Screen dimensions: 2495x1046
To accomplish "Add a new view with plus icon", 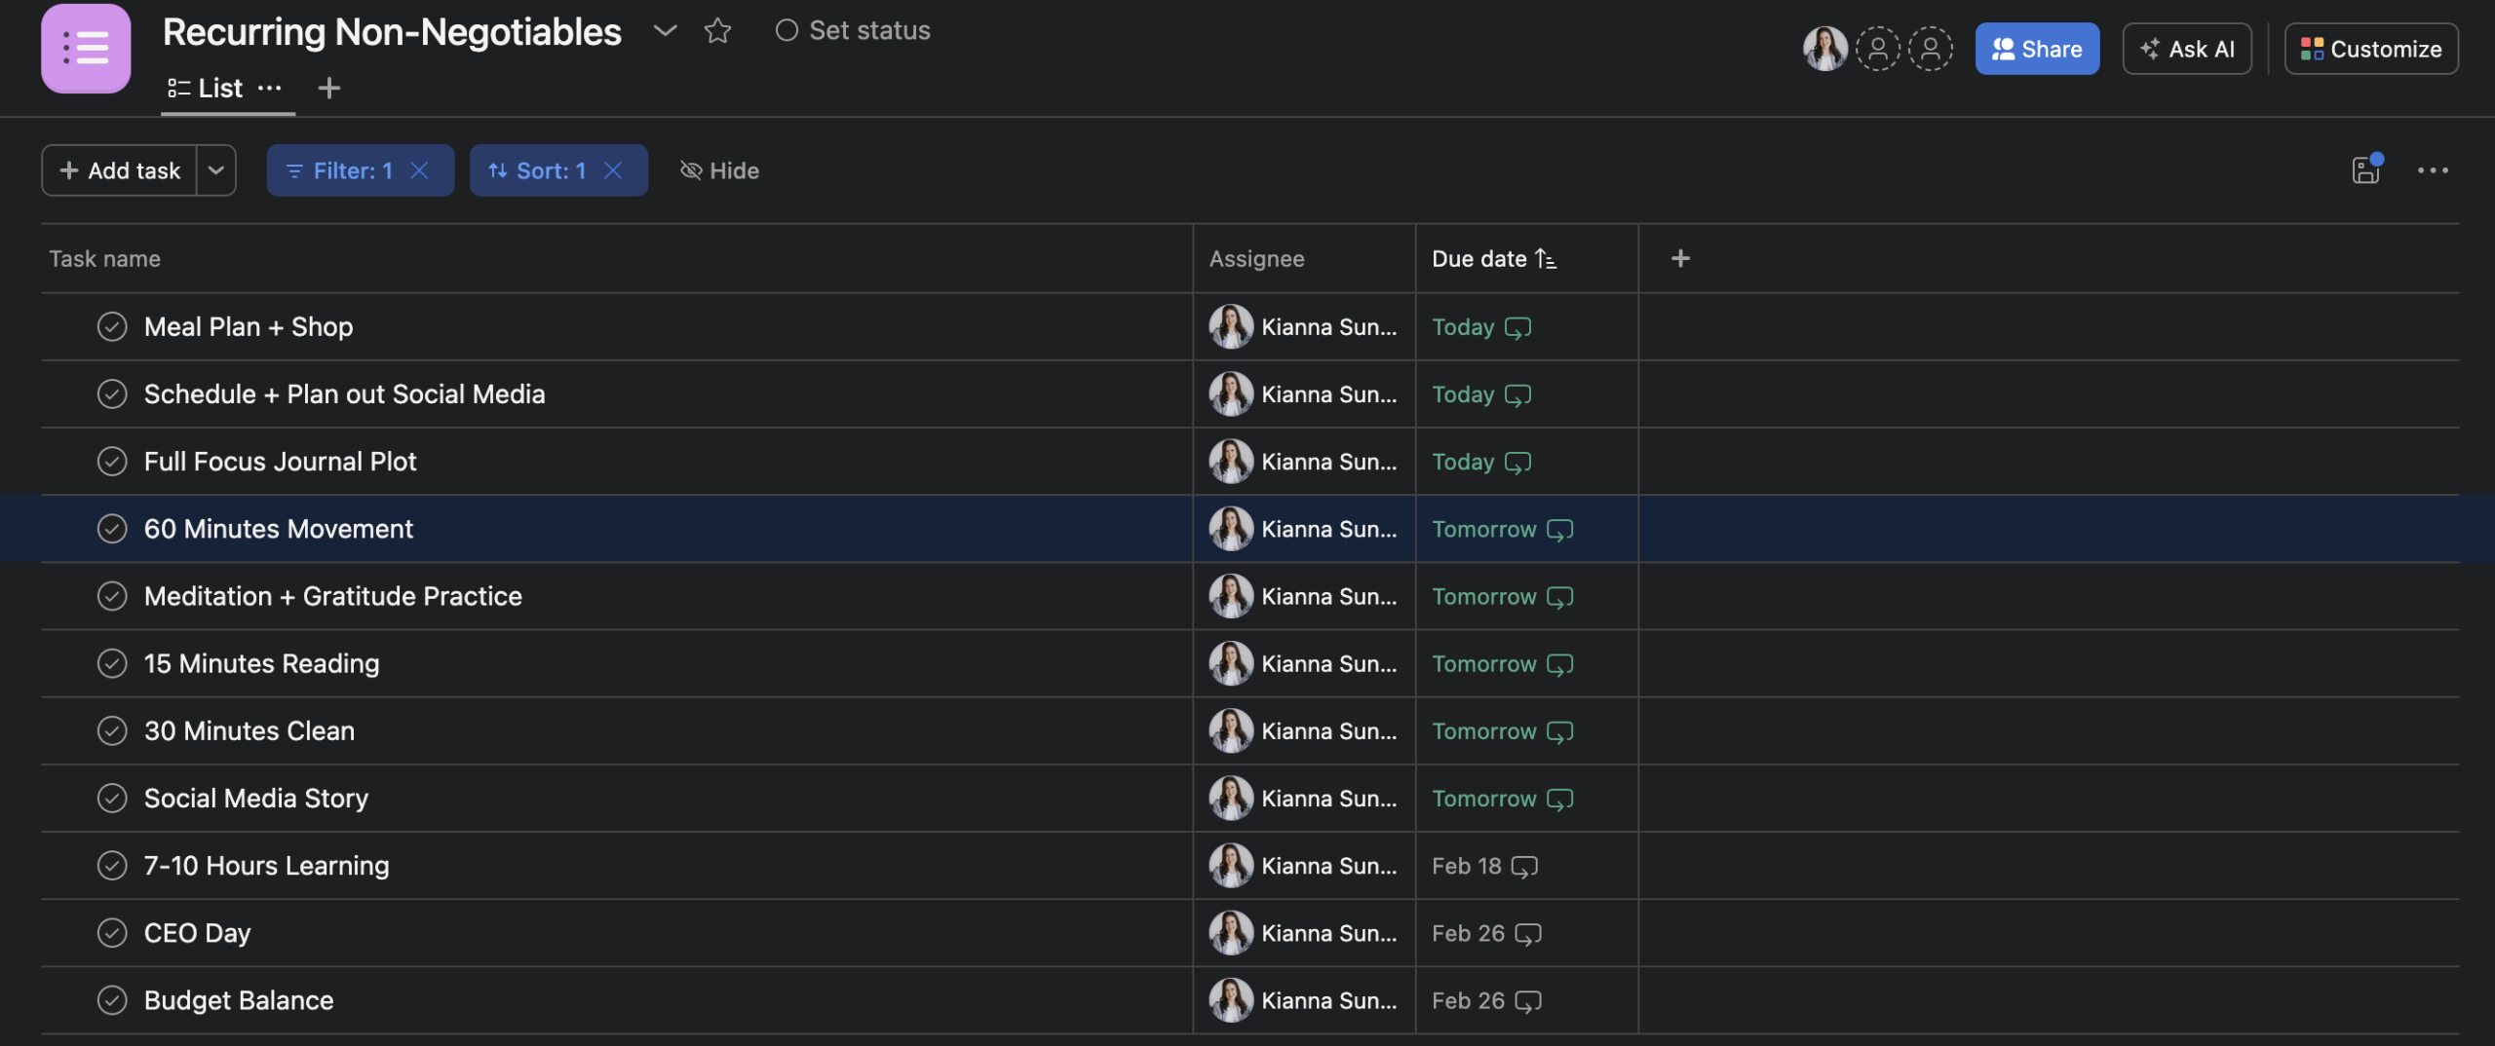I will (x=329, y=88).
